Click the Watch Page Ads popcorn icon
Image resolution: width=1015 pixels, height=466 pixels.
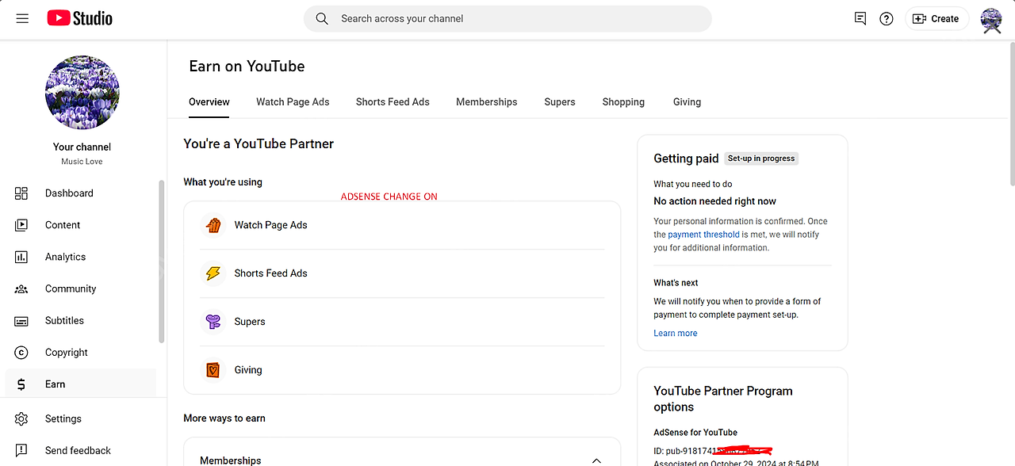[x=213, y=225]
